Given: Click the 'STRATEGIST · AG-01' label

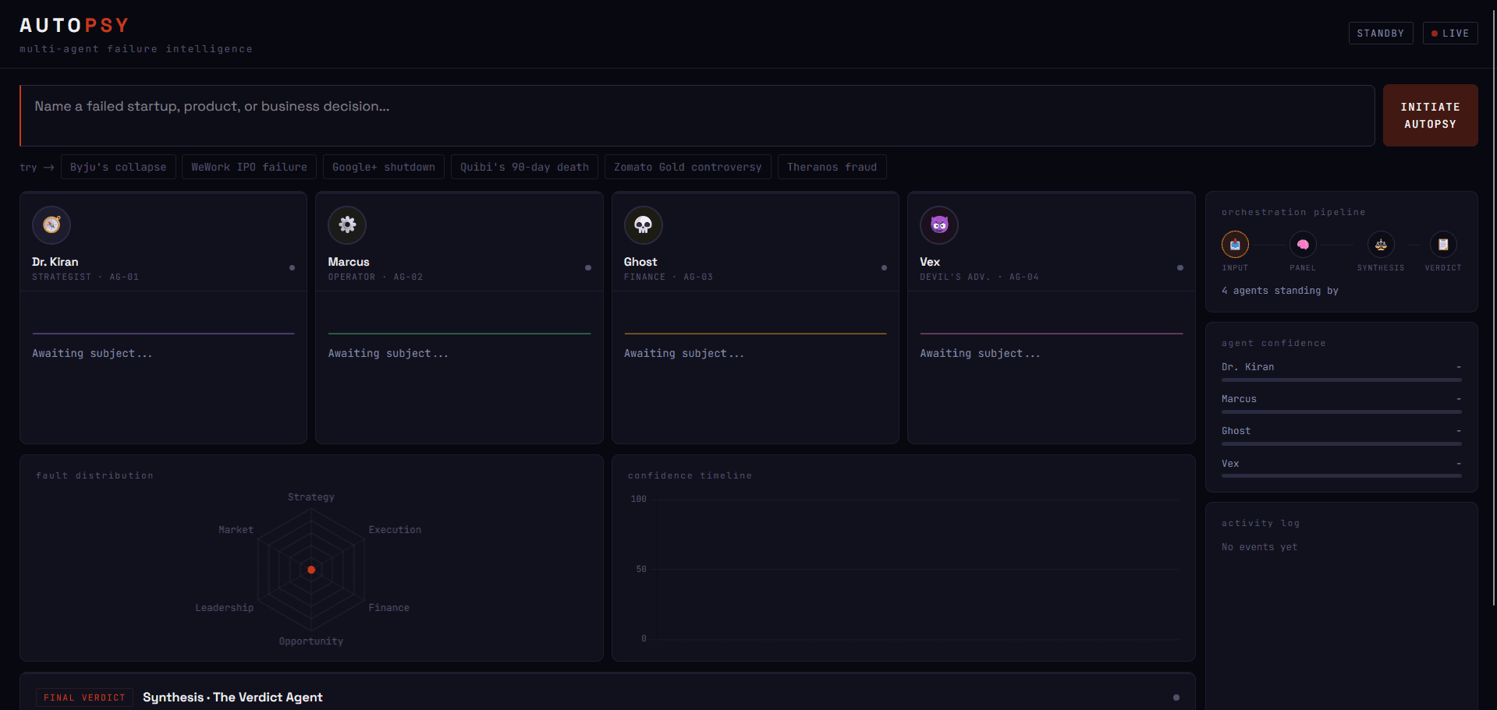Looking at the screenshot, I should (85, 277).
